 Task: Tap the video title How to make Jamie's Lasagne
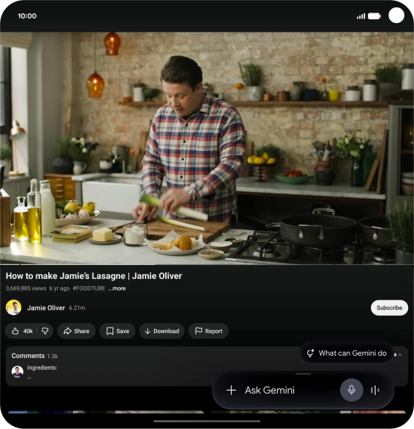(x=94, y=276)
